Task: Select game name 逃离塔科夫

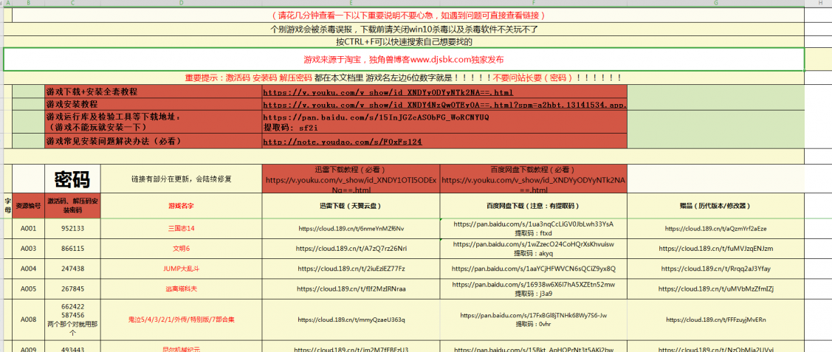Action: [x=181, y=289]
